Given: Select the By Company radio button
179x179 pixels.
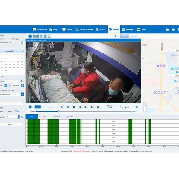Looking at the screenshot, I should coord(10,39).
